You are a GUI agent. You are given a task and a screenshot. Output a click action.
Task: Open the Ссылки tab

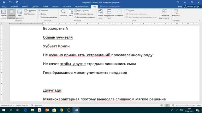[x=55, y=7]
